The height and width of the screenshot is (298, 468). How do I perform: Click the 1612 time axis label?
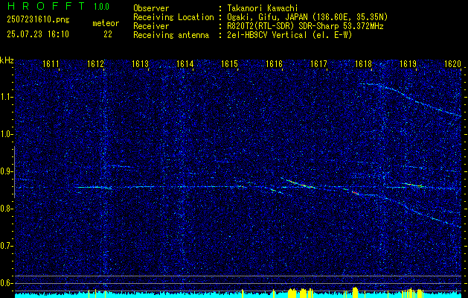pyautogui.click(x=95, y=63)
